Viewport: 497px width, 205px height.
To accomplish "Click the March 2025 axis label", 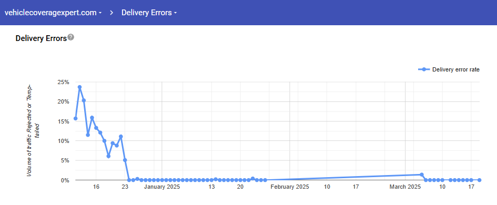I will pyautogui.click(x=405, y=187).
